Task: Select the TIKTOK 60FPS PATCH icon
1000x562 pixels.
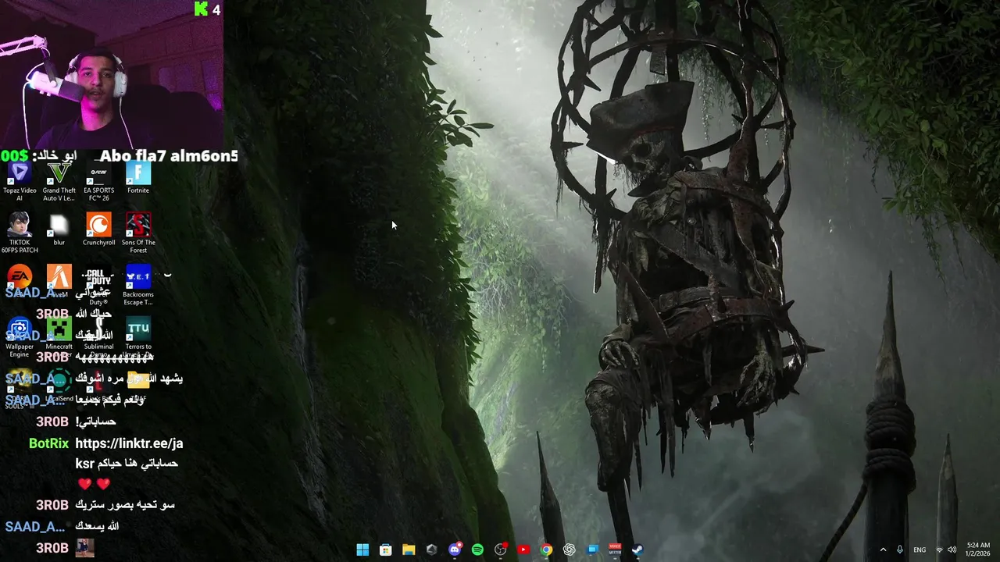Action: (x=20, y=233)
